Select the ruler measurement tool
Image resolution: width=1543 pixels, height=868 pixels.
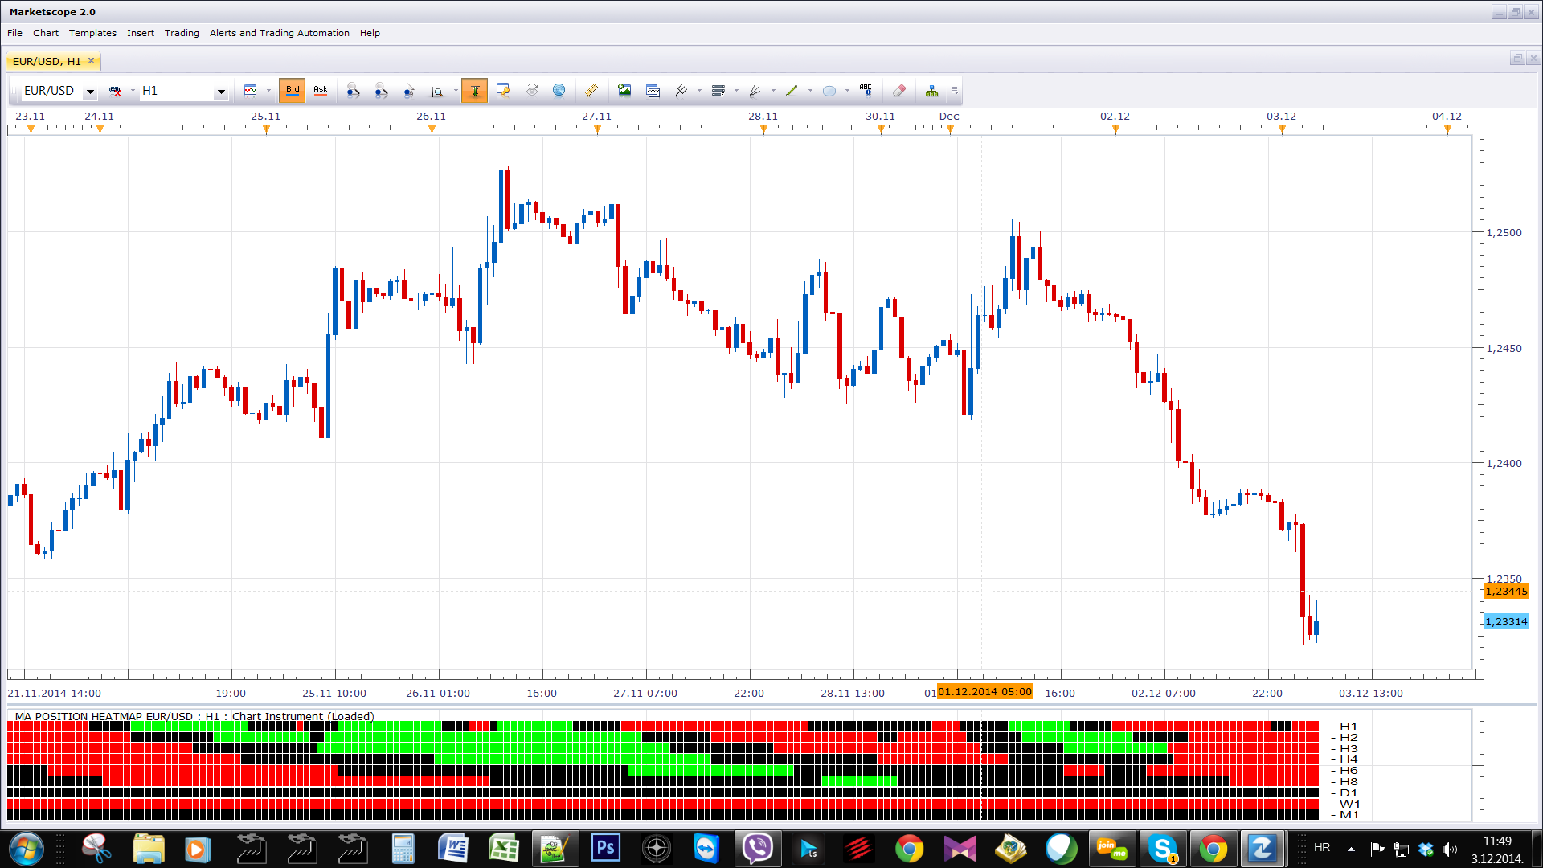pyautogui.click(x=591, y=91)
